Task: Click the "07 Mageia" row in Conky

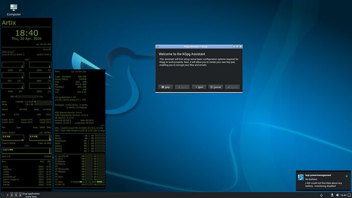Action: (x=80, y=171)
